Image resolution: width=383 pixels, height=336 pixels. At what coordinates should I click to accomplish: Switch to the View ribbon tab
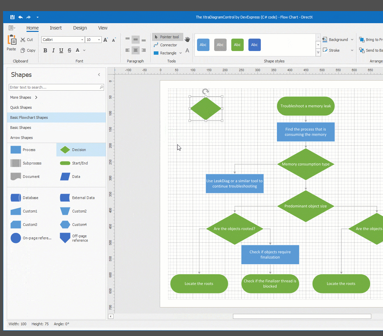103,28
